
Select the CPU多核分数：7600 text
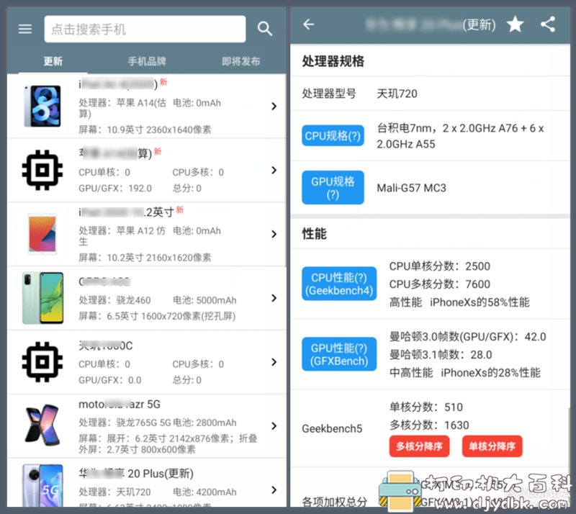(440, 284)
